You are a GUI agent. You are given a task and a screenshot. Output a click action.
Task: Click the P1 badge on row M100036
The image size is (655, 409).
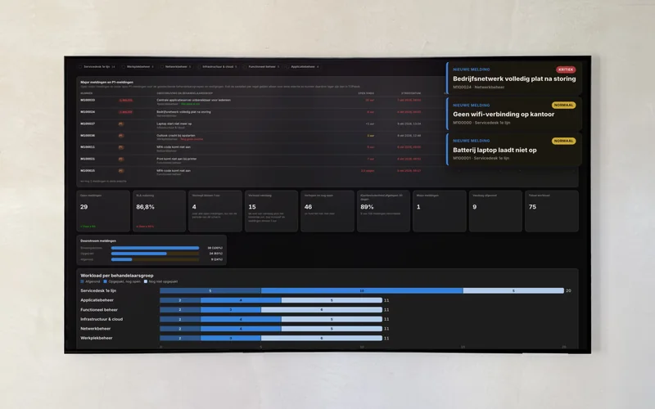(120, 136)
